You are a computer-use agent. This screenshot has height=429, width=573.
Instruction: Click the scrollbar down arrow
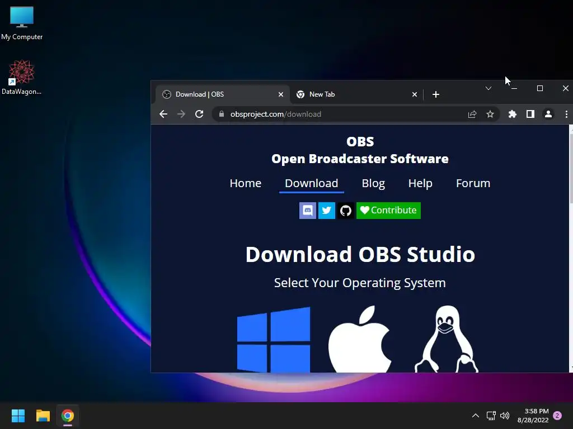(x=571, y=369)
